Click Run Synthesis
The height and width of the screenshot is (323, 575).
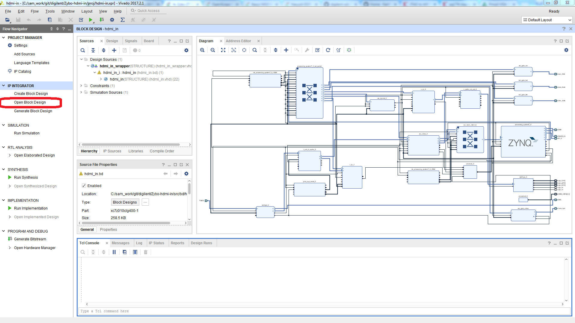pos(26,177)
